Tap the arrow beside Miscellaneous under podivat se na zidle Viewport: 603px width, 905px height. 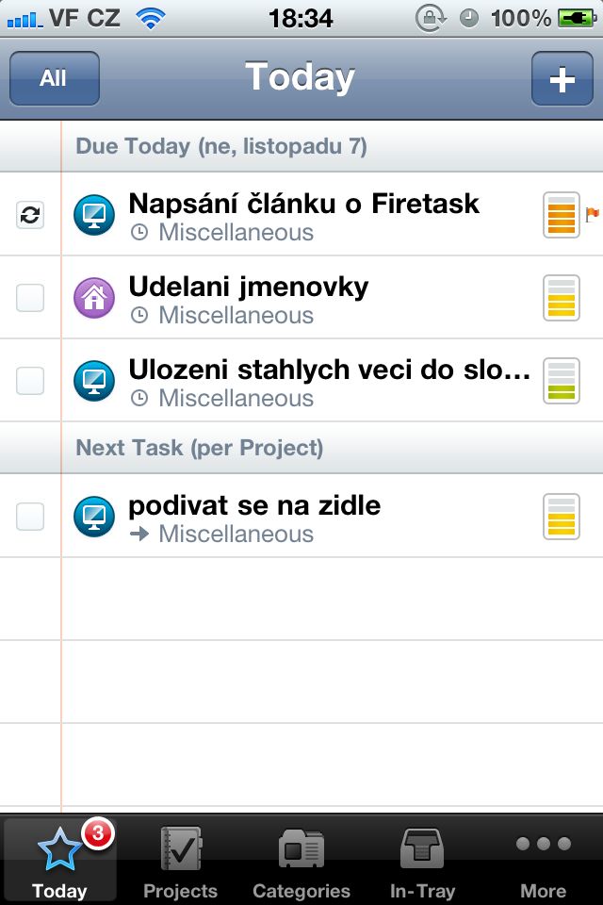click(139, 534)
